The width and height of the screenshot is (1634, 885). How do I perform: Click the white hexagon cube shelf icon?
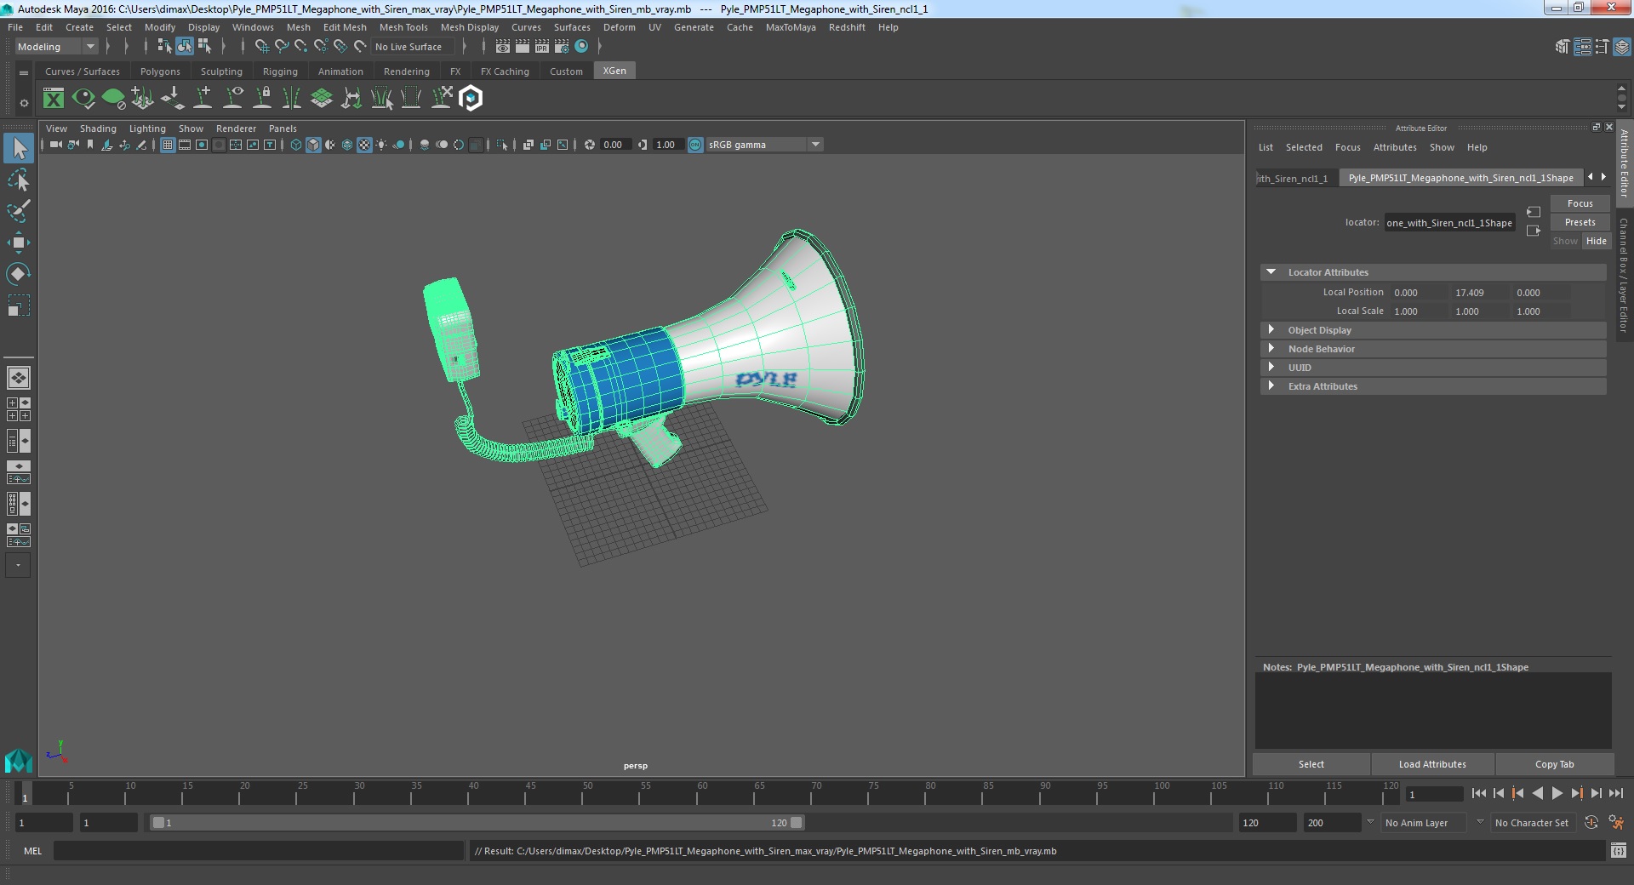point(471,99)
